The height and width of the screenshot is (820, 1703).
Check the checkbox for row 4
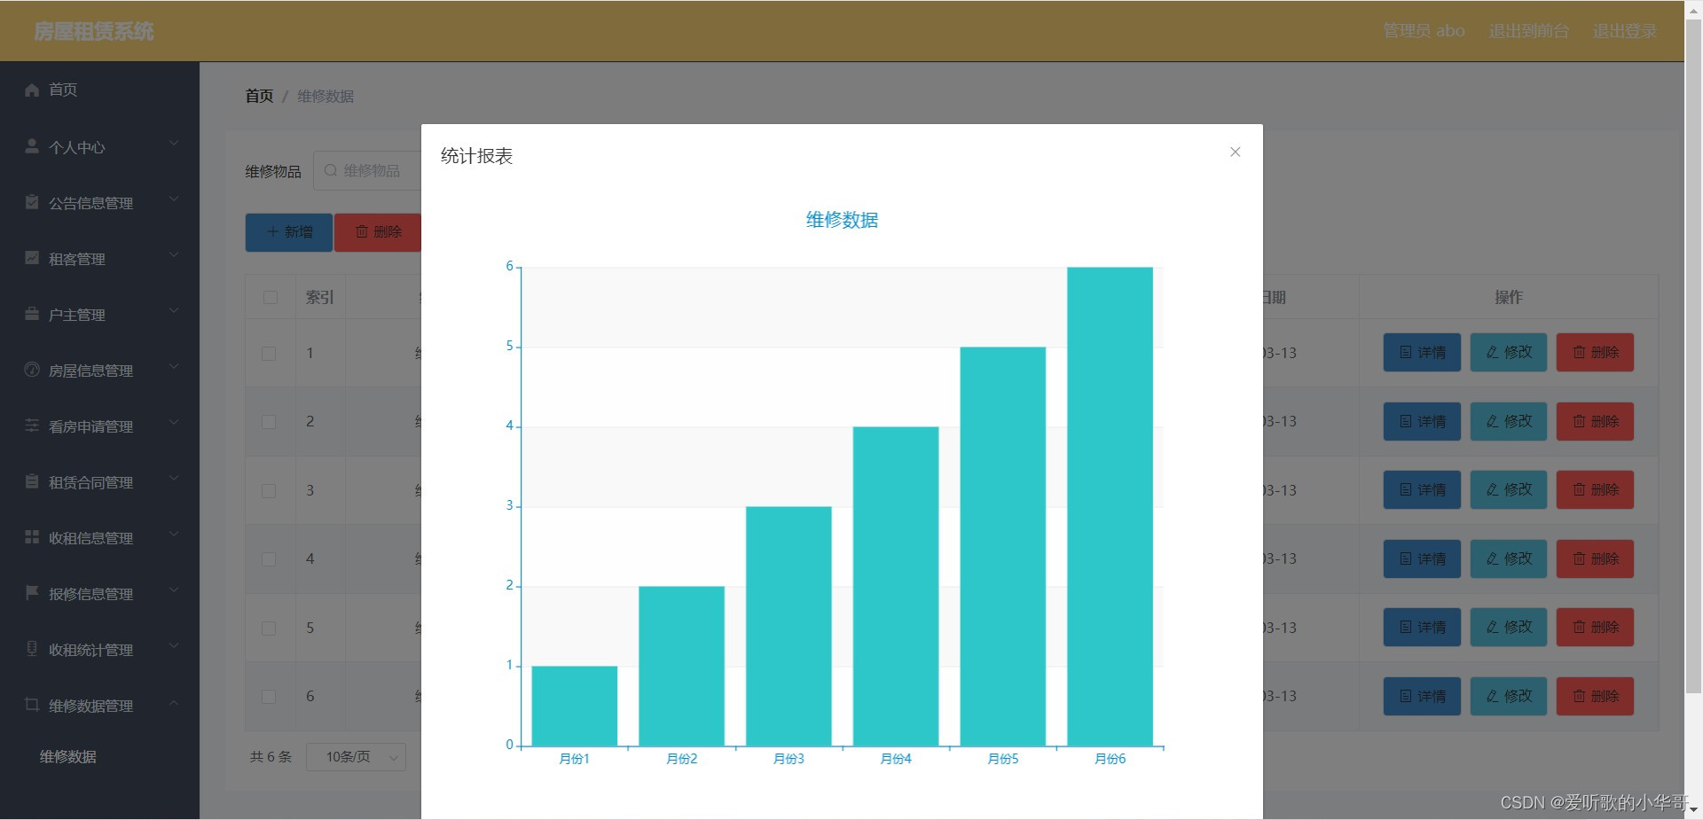tap(269, 559)
